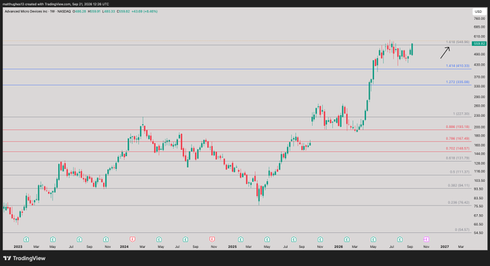Open the earnings marker above May 2025

tap(267, 239)
